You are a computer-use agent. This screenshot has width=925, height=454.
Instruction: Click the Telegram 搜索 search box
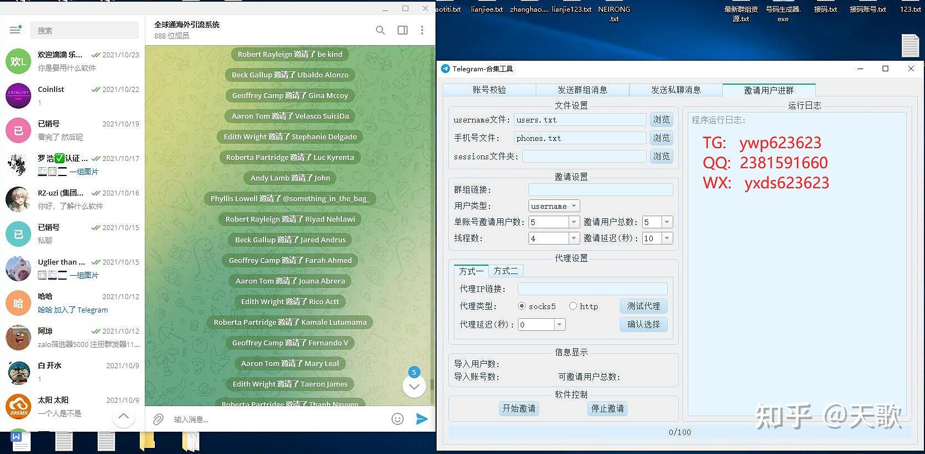[84, 30]
